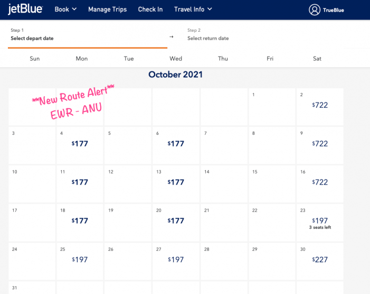Screen dimensions: 370x294
Task: Open Manage Trips page
Action: (x=107, y=10)
